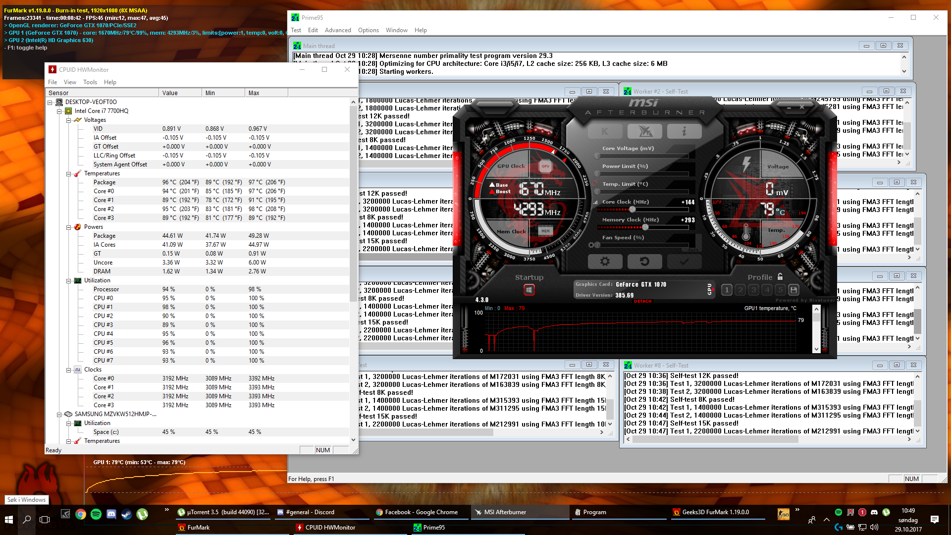Launch Steam from the taskbar pin
Screen dimensions: 951x535
point(127,514)
